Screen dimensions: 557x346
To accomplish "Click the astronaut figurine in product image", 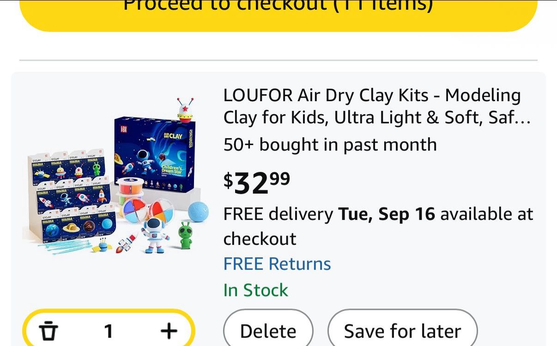I will 156,234.
